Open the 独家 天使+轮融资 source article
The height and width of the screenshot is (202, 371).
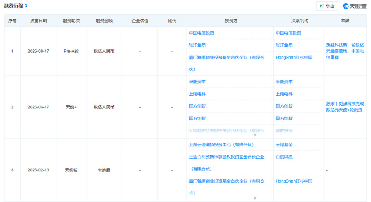[345, 107]
